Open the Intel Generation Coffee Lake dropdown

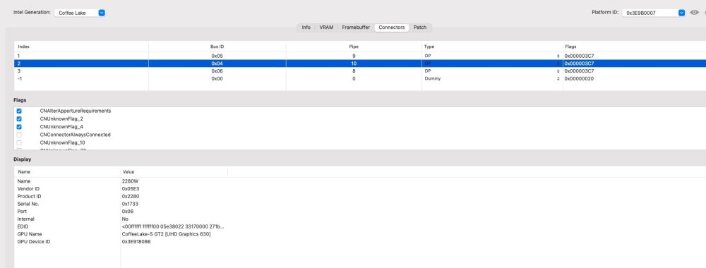coord(80,13)
